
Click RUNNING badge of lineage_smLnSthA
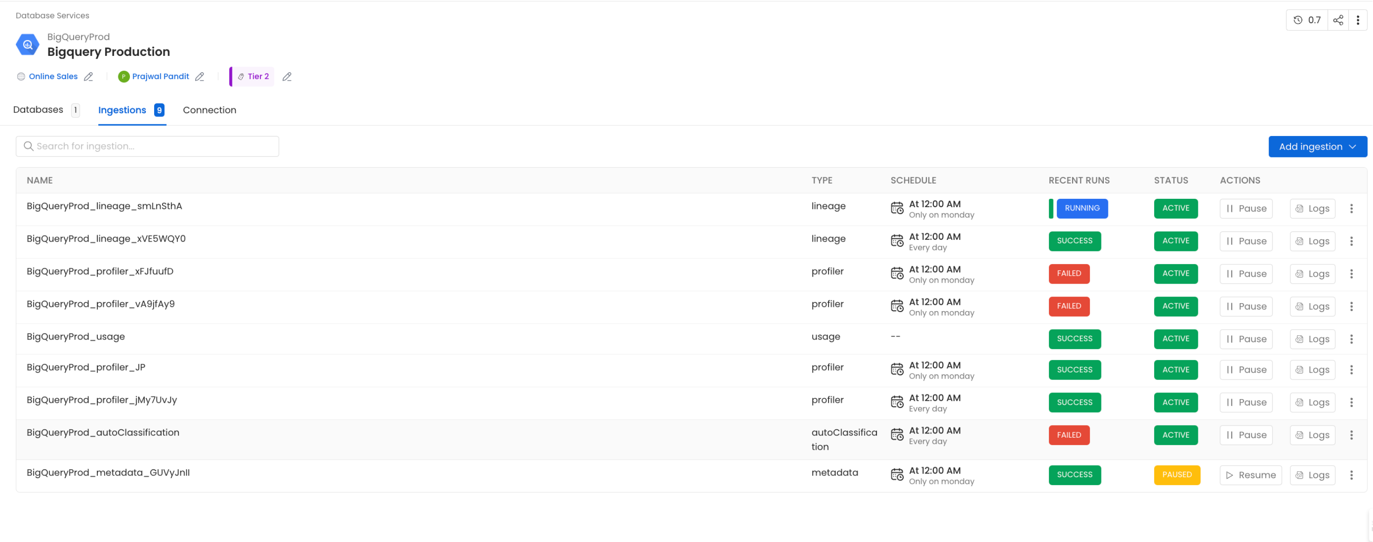click(1082, 209)
